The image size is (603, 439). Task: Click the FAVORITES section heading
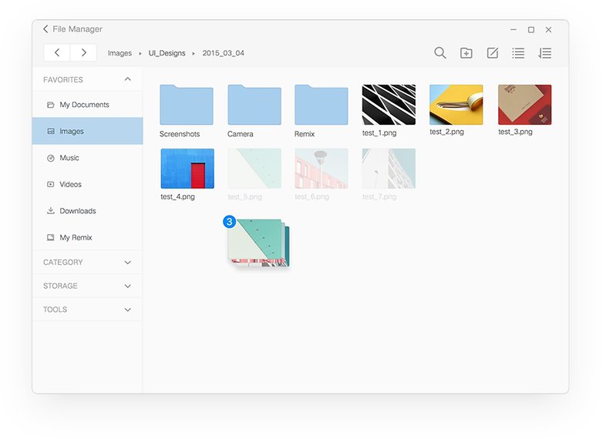click(63, 80)
